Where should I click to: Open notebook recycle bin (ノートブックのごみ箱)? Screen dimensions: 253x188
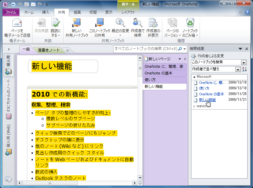tap(190, 27)
